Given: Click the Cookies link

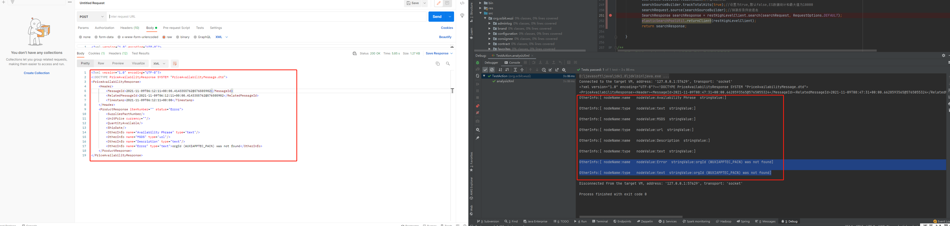Looking at the screenshot, I should coord(447,28).
